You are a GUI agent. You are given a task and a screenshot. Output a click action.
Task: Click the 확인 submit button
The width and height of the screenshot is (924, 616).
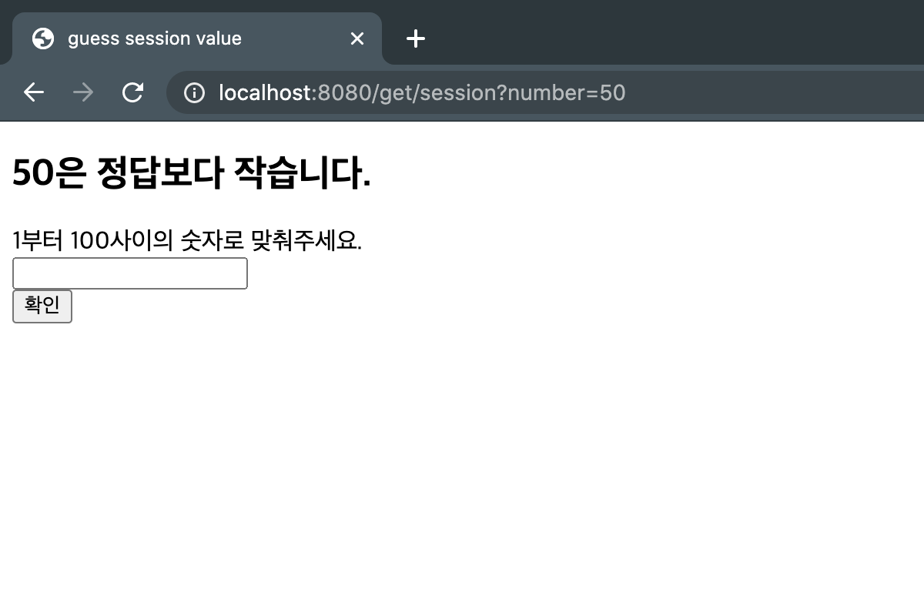42,306
